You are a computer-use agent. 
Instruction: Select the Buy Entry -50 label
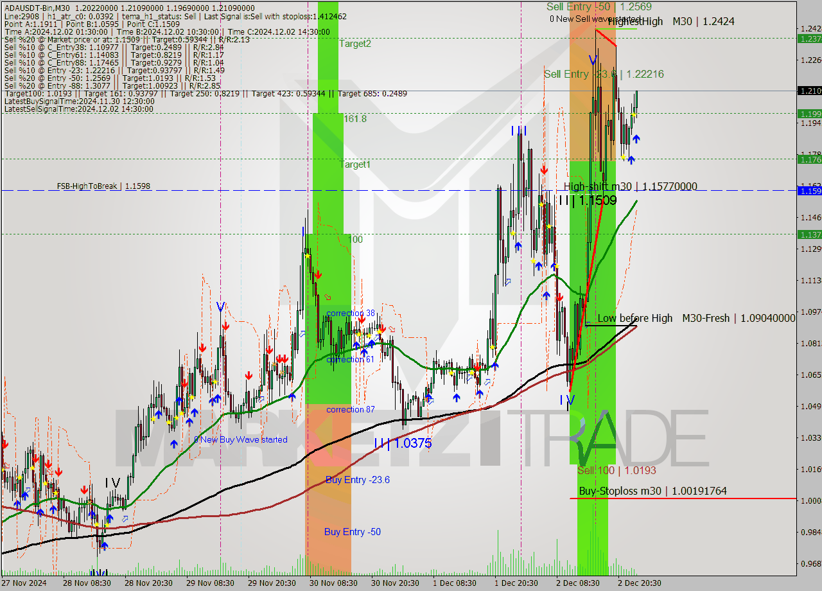coord(353,532)
